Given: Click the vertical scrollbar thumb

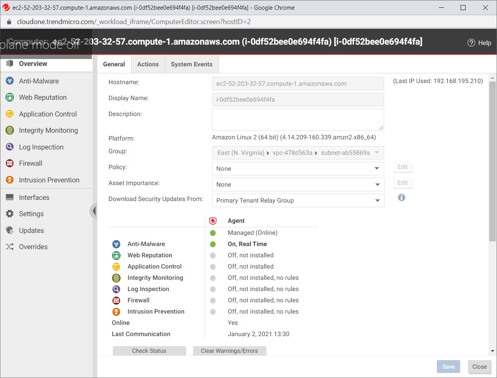Looking at the screenshot, I should (493, 161).
